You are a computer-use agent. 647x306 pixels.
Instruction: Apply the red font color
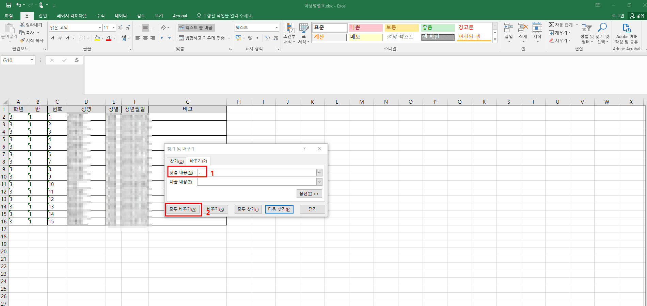coord(109,38)
